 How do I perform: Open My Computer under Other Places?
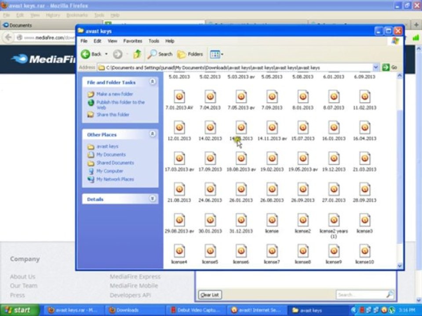[x=109, y=171]
